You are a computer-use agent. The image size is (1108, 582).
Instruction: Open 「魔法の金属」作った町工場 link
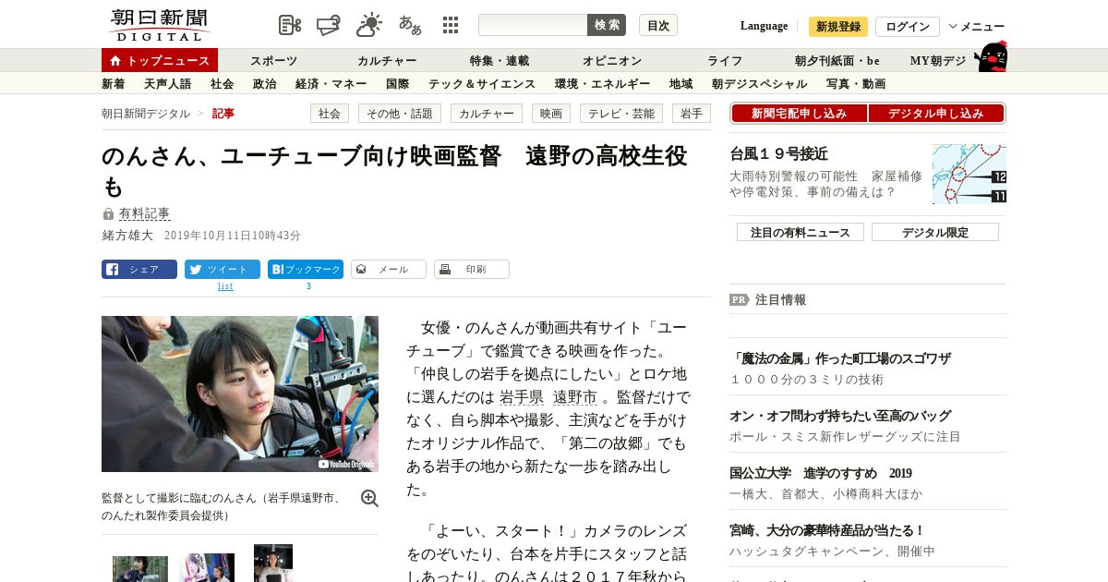pos(840,358)
